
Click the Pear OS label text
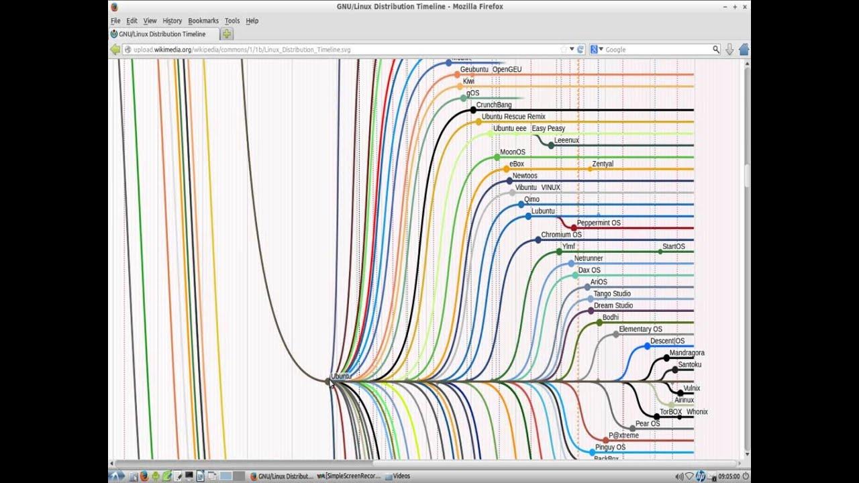[648, 424]
